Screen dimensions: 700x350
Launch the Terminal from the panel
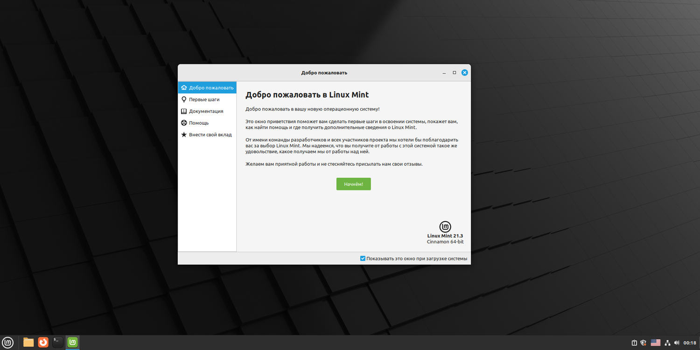58,343
